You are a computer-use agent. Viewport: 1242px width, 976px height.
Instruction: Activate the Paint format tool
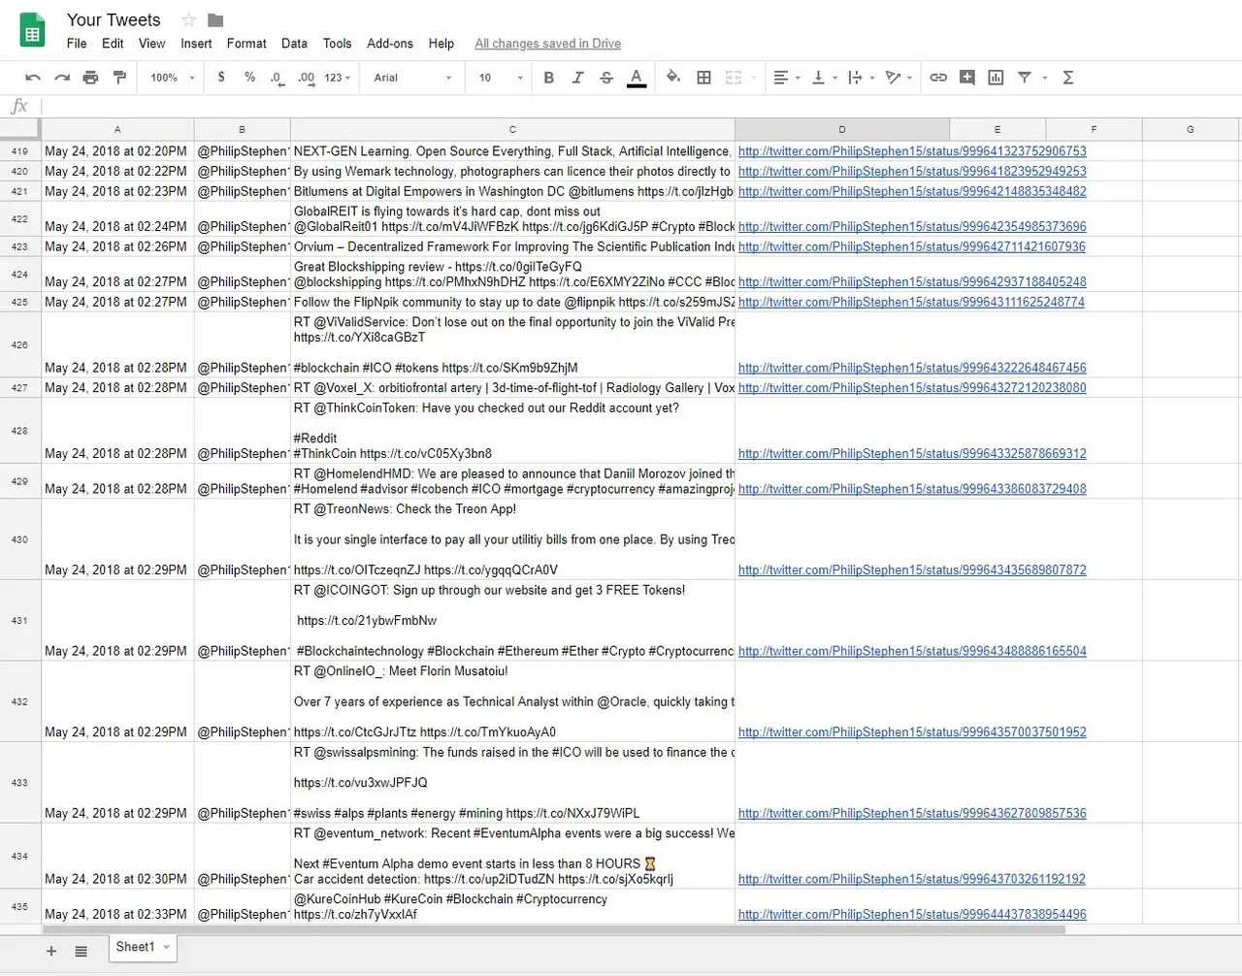119,78
